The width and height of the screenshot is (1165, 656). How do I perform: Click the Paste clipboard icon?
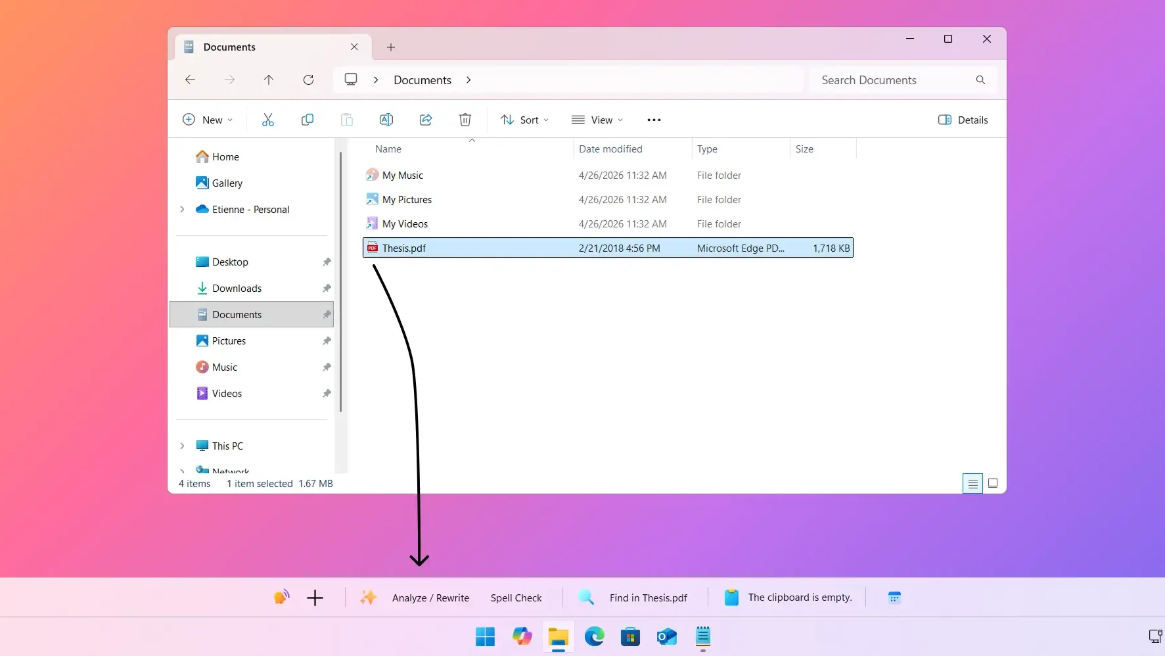point(347,120)
